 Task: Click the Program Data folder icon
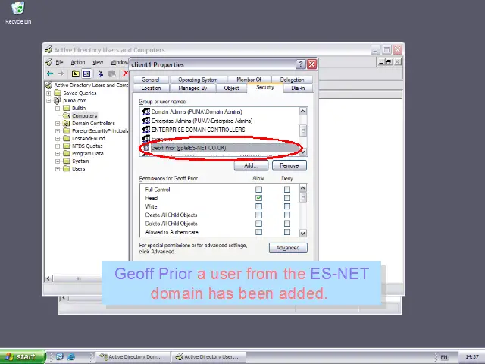[67, 153]
